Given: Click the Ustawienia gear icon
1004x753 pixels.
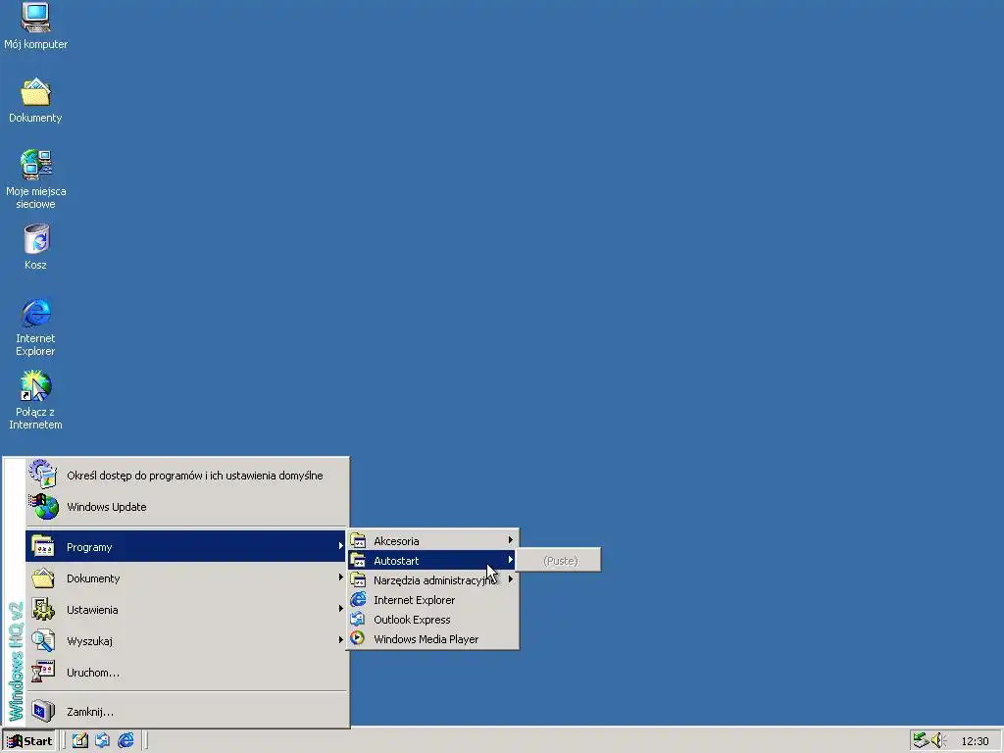Looking at the screenshot, I should pyautogui.click(x=43, y=610).
